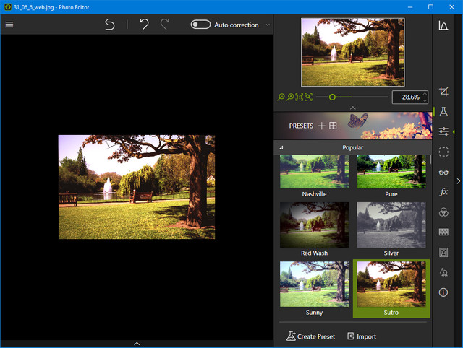Screen dimensions: 463x348
Task: Select the dashed selection tool
Action: point(443,152)
